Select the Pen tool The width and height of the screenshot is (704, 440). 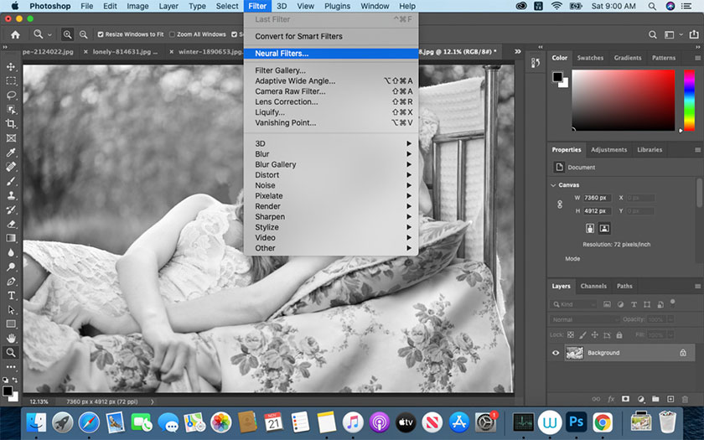[x=11, y=282]
